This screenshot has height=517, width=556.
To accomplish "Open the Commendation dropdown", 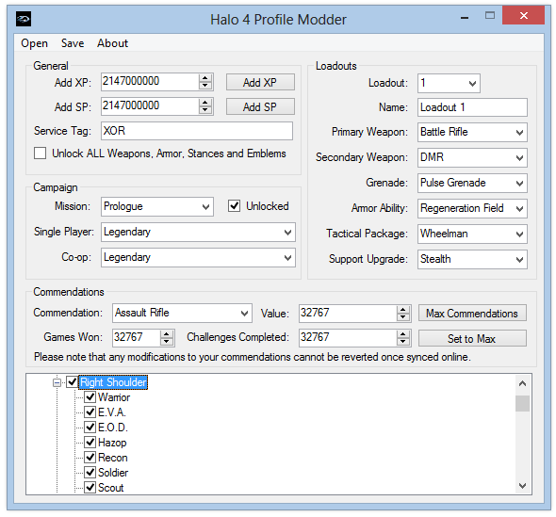I will [x=182, y=313].
